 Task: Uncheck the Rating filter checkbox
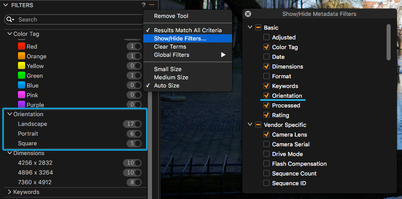tap(266, 115)
